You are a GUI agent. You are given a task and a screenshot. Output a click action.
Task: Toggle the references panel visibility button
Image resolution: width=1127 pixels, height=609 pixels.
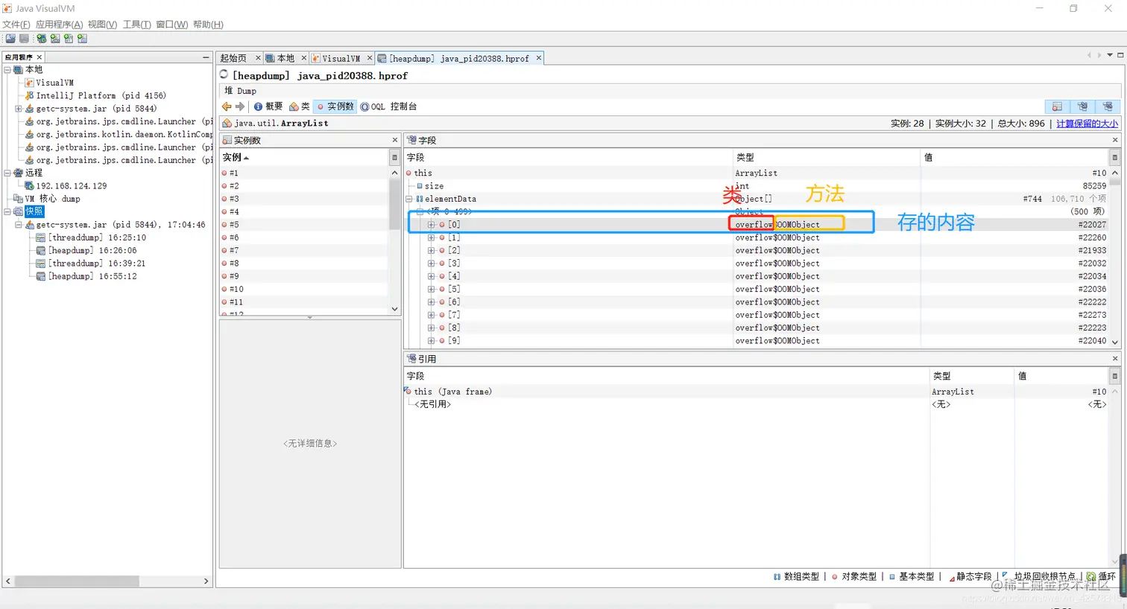[x=1108, y=106]
